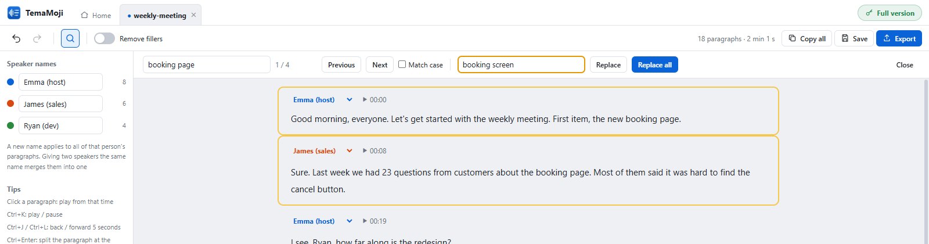Viewport: 929px width, 244px height.
Task: Click the blue color dot for Emma
Action: 10,82
